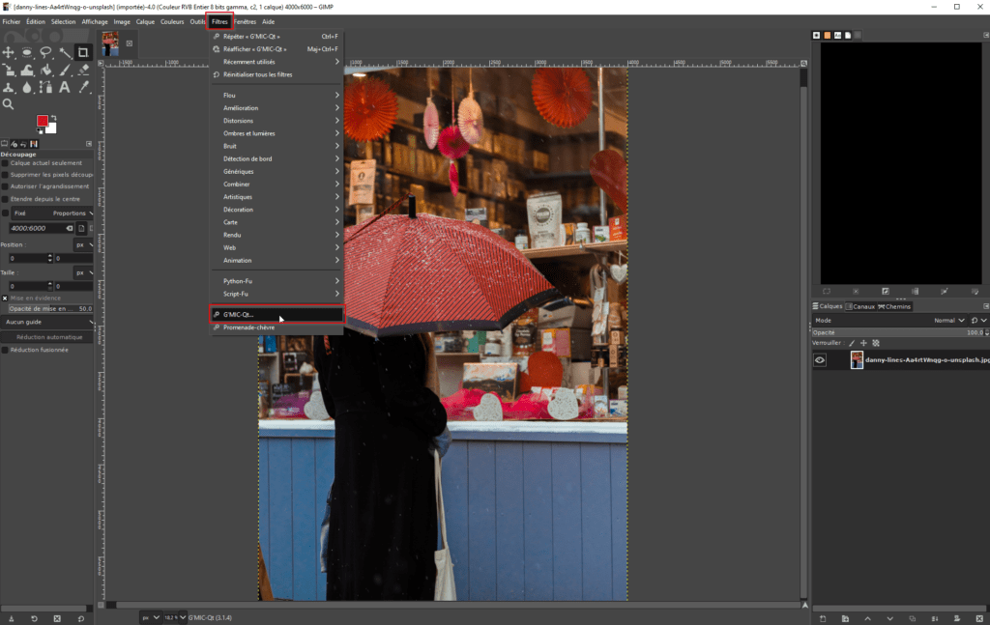Choose the Eraser tool
Image resolution: width=990 pixels, height=625 pixels.
(x=83, y=71)
